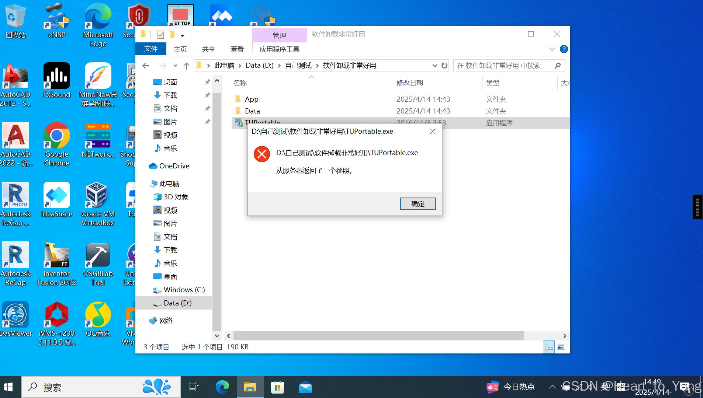Select the Data folder in file list
Screen dimensions: 703x398
252,111
